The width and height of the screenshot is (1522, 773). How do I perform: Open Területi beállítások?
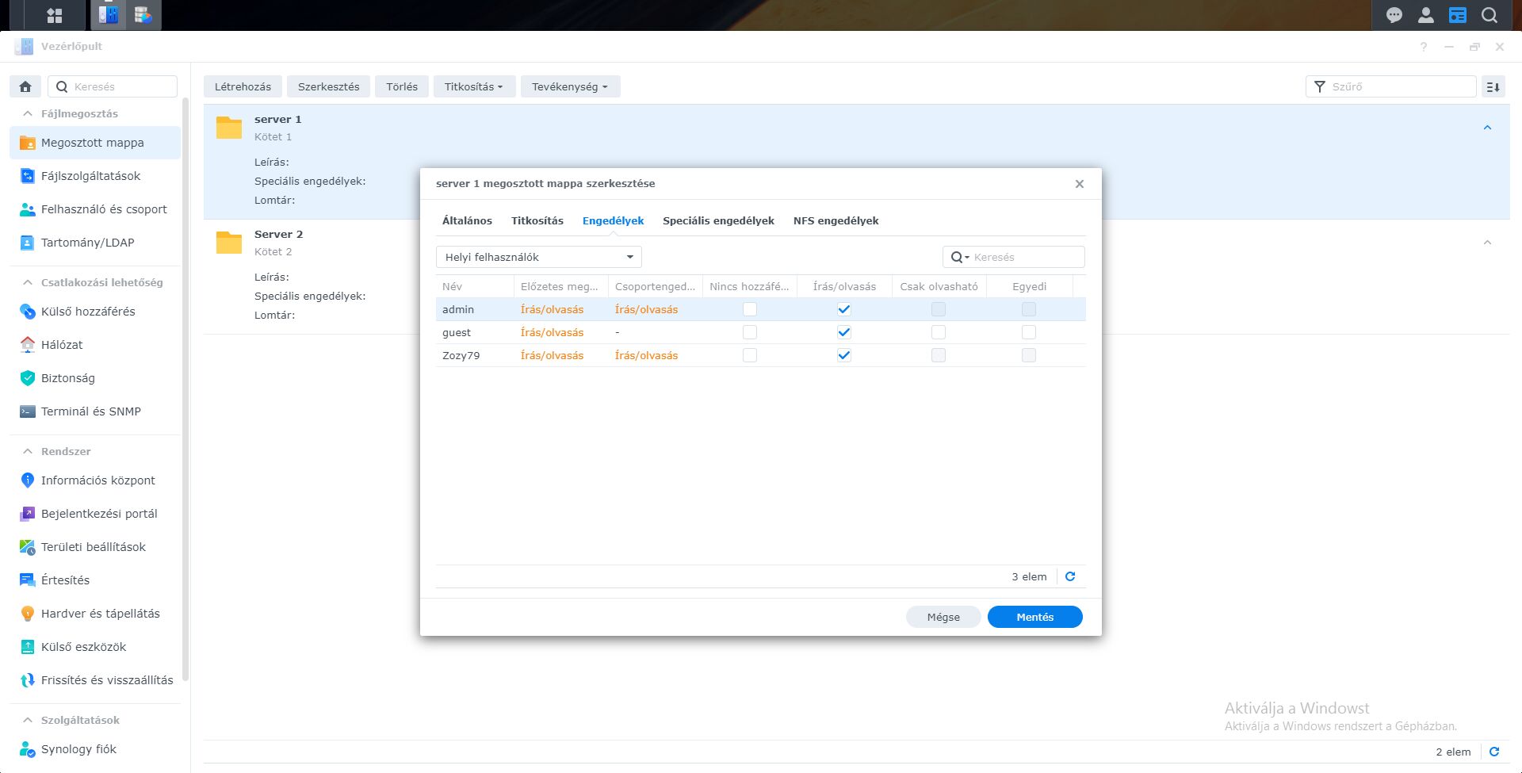(95, 547)
